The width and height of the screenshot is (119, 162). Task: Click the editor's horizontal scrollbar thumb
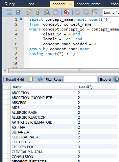(64, 71)
